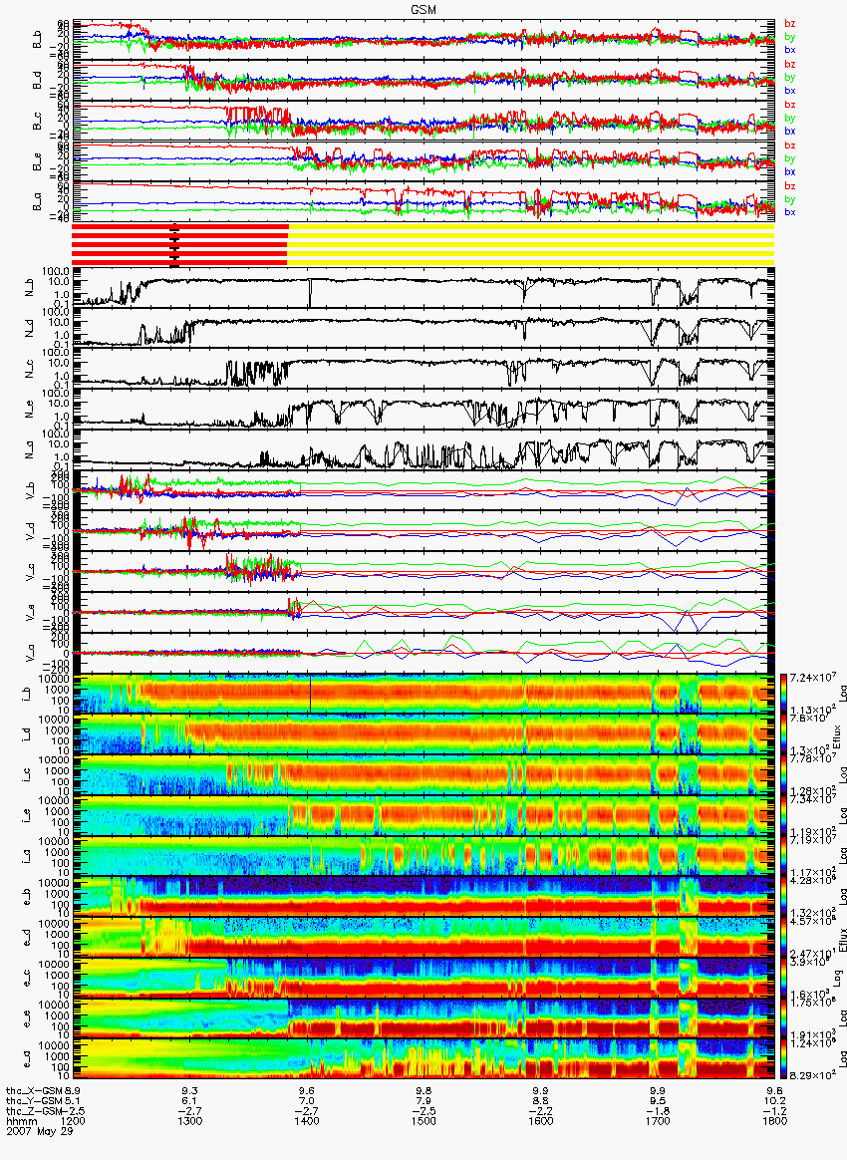Viewport: 847px width, 1160px height.
Task: Click the B_c panel axis label
Action: tap(38, 122)
